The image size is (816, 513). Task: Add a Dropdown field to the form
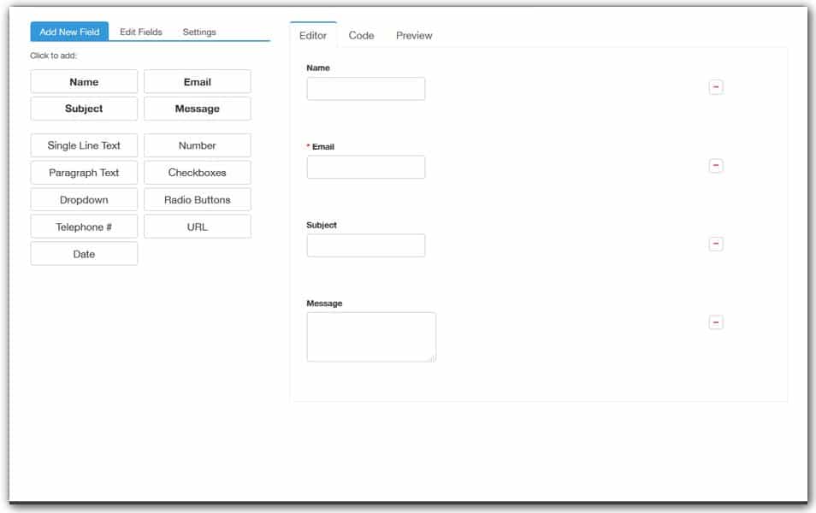click(84, 199)
